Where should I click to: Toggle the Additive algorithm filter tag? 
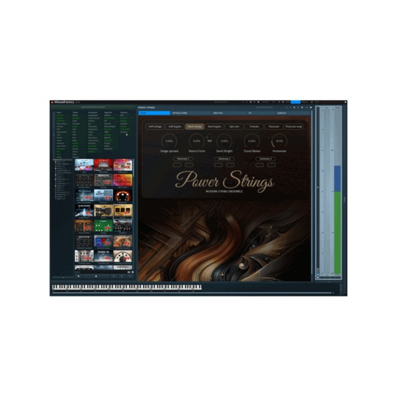pos(107,115)
